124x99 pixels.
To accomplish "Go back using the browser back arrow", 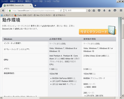I will coord(3,11).
